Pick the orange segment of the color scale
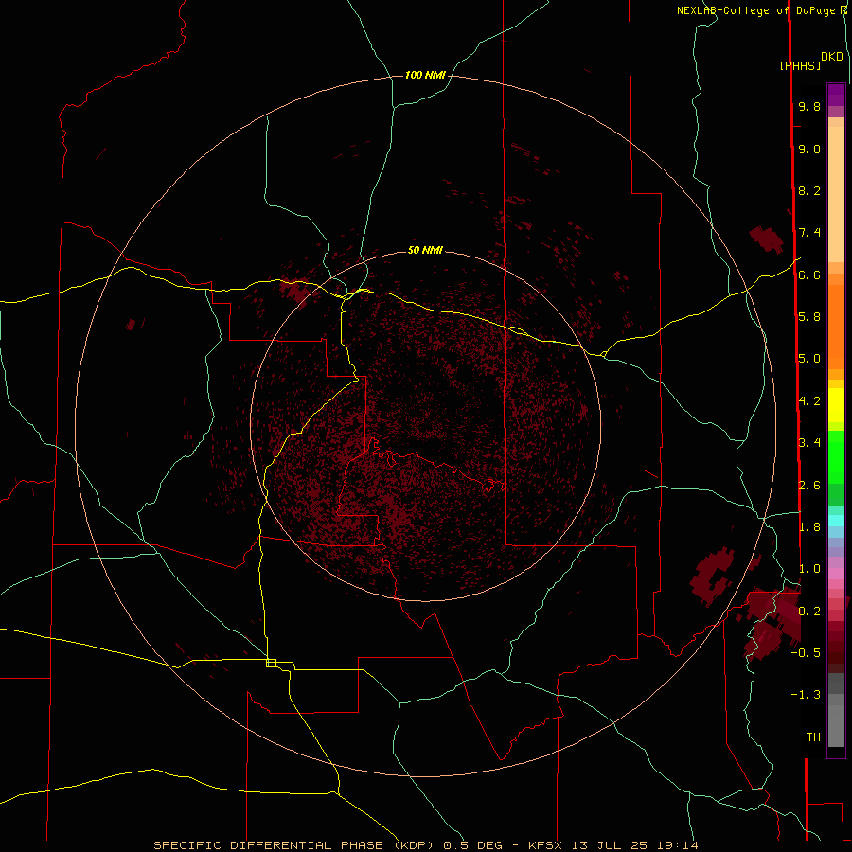The image size is (852, 852). (836, 328)
